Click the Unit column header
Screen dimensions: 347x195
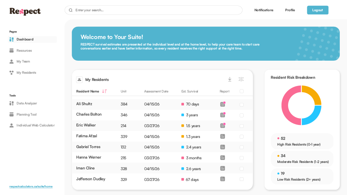tap(124, 91)
